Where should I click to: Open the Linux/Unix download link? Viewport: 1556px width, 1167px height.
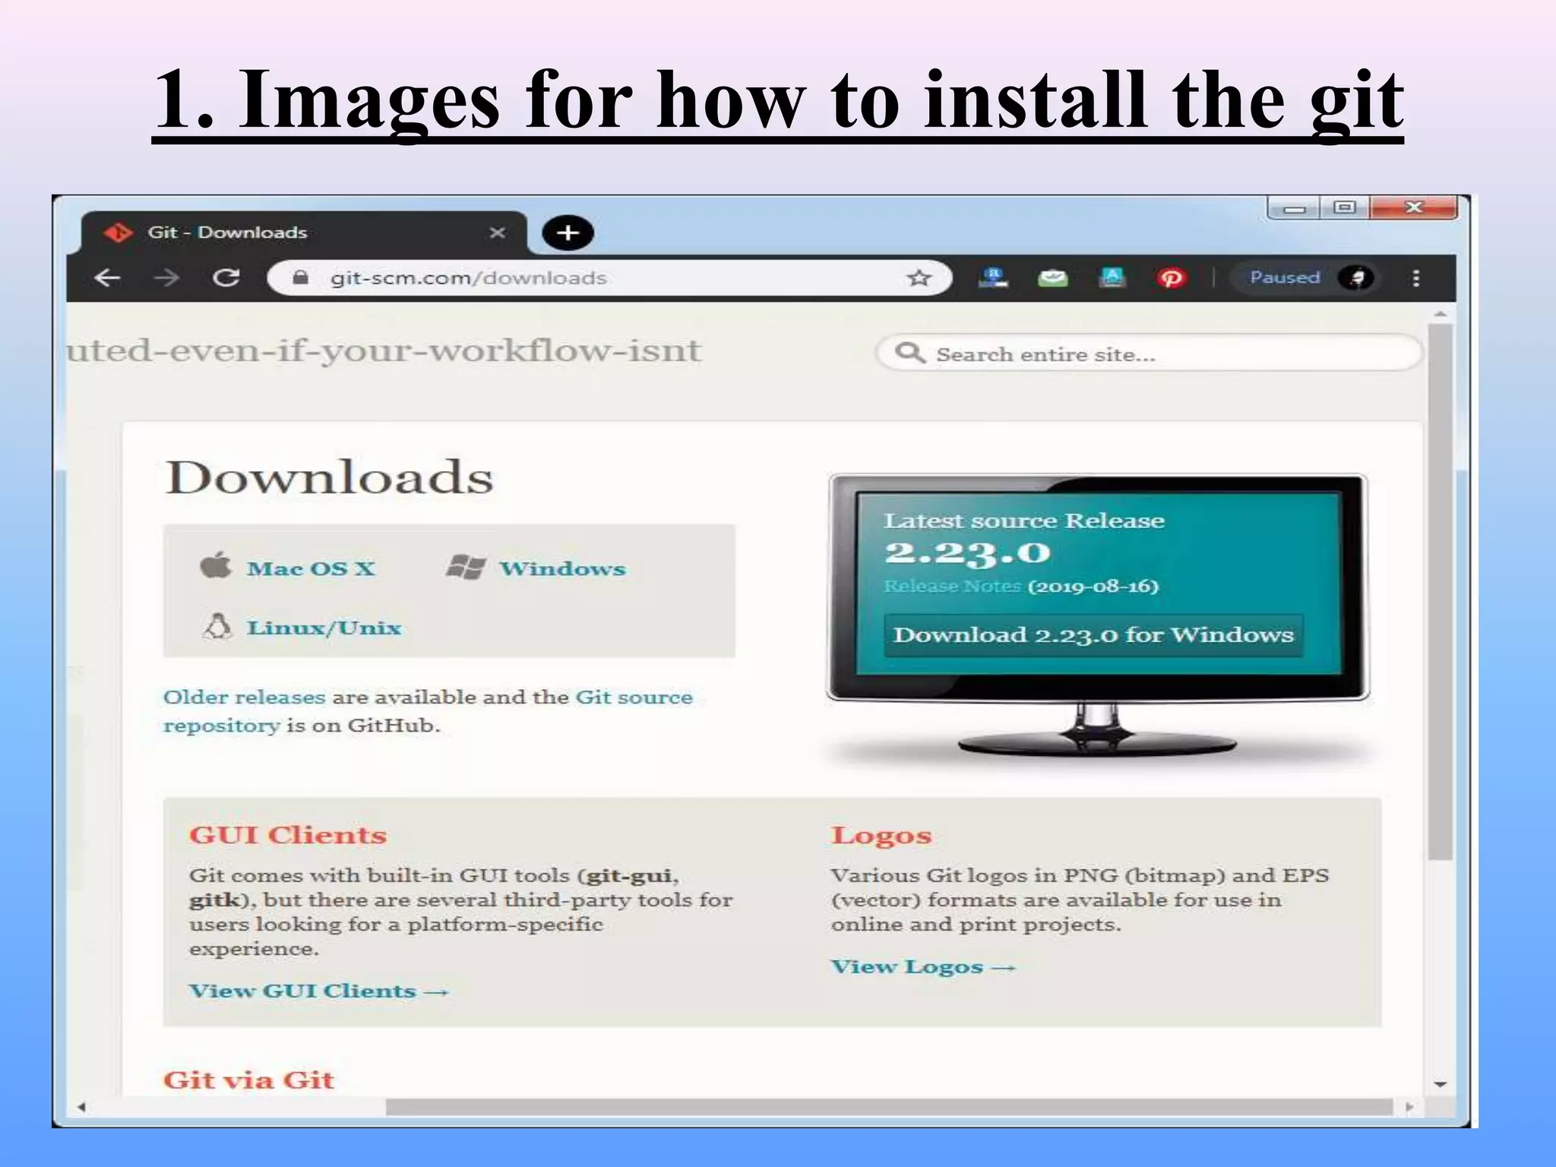point(324,628)
